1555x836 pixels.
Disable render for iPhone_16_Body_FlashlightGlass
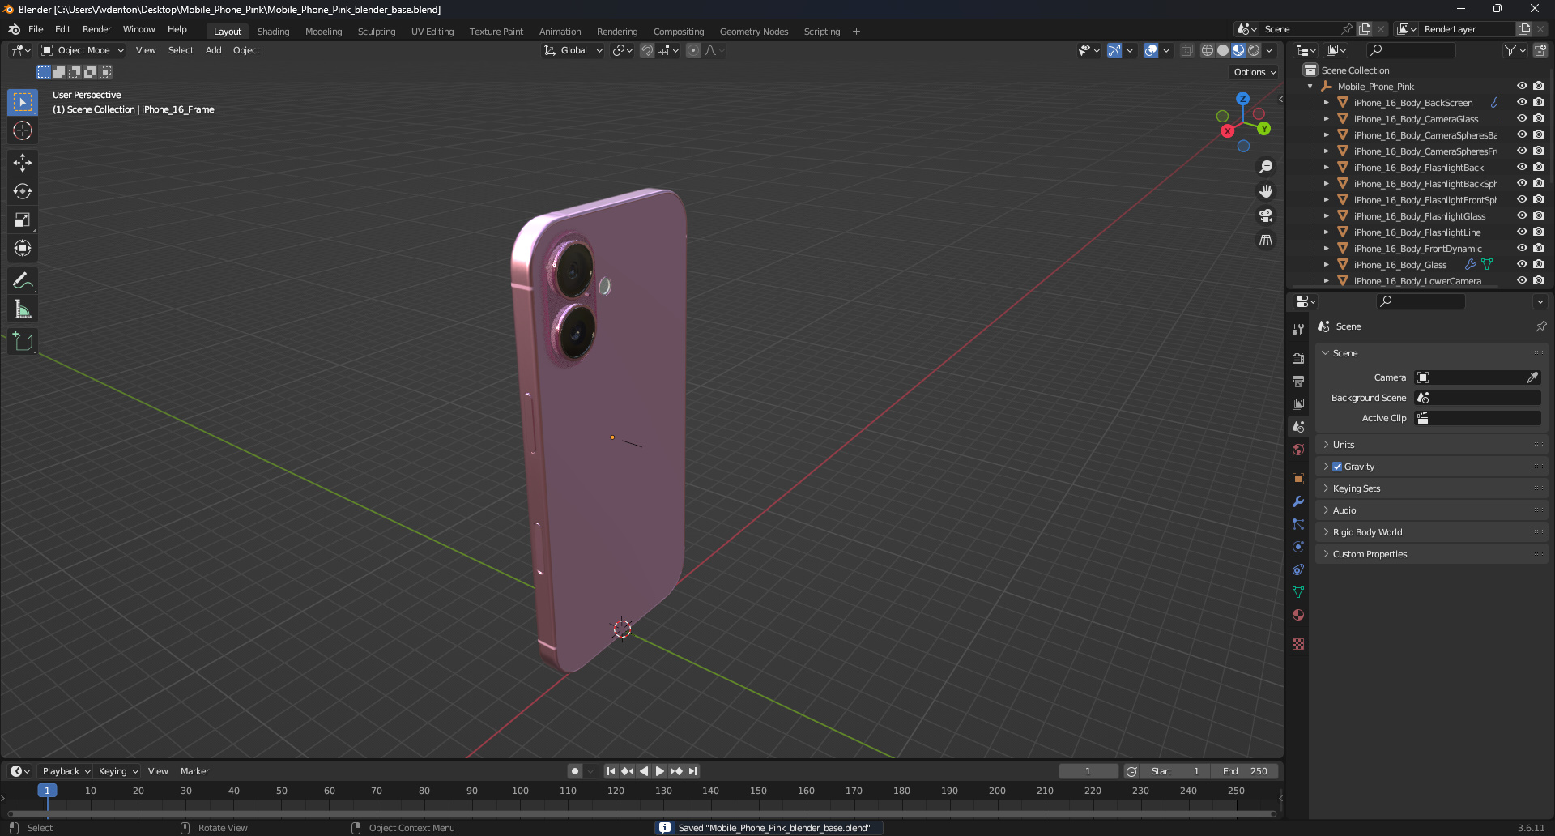pyautogui.click(x=1538, y=215)
